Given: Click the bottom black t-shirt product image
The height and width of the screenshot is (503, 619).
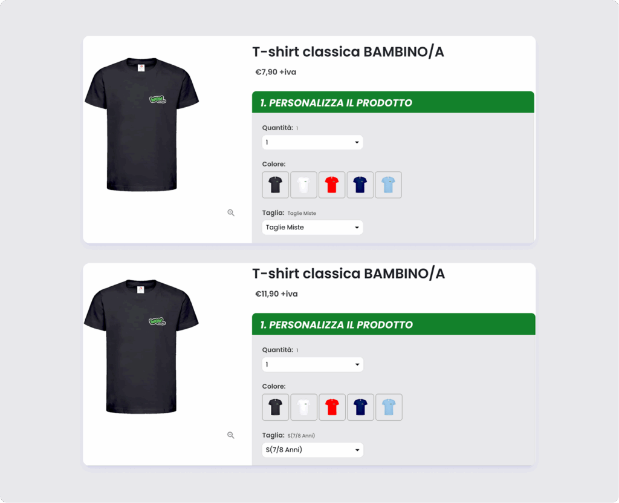Looking at the screenshot, I should [141, 346].
